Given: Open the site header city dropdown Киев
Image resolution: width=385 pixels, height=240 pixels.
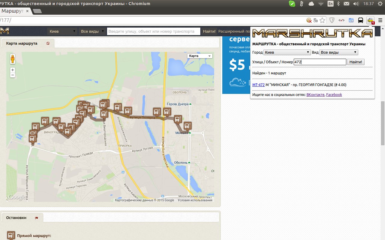Looking at the screenshot, I should coord(62,31).
